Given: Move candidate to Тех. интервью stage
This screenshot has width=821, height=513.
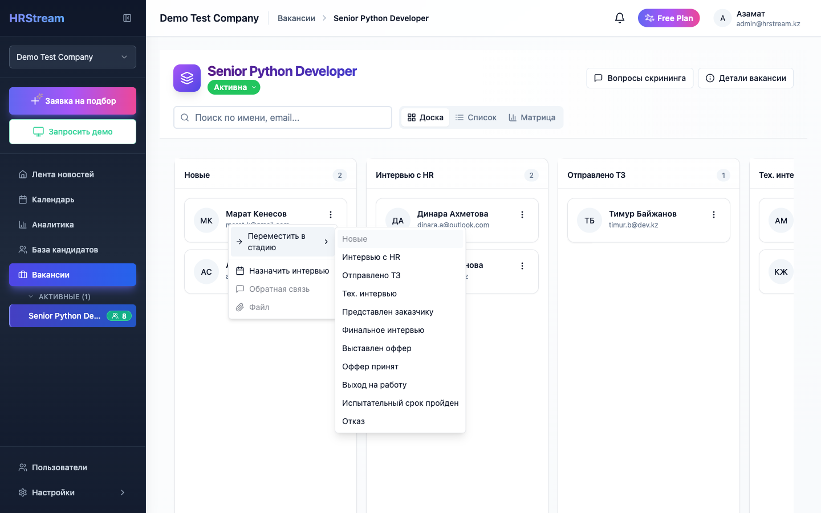Looking at the screenshot, I should 369,294.
